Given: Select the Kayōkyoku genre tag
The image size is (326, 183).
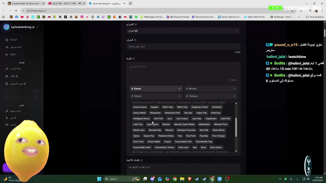Looking at the screenshot, I should pos(211,119).
